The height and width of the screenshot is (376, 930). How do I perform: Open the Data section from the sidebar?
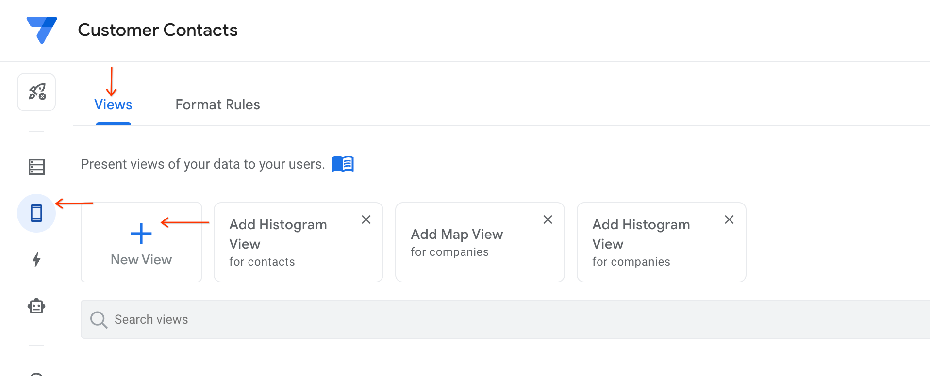36,167
